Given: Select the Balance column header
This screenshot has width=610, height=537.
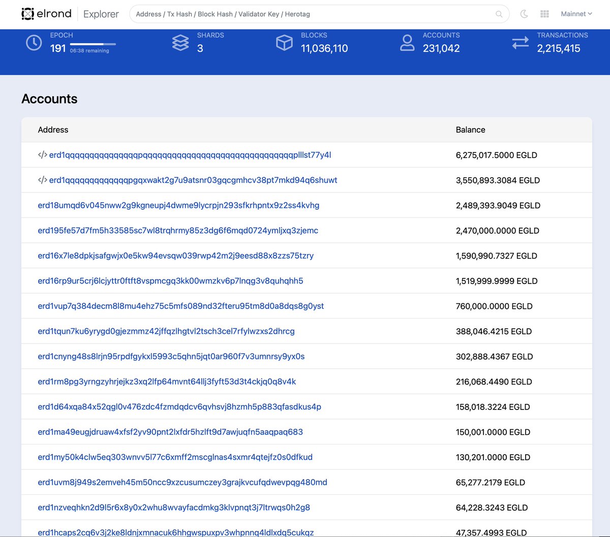Looking at the screenshot, I should coord(470,130).
